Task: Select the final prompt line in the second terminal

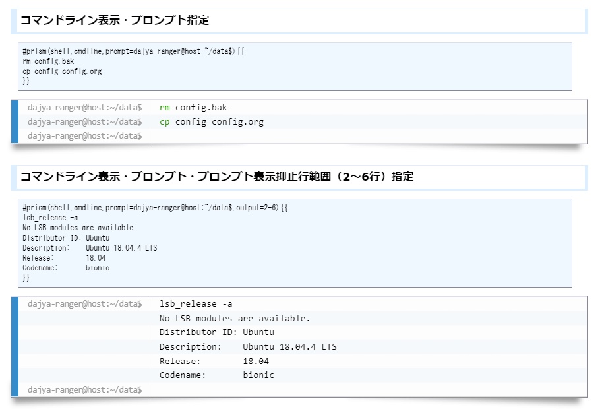Action: [86, 389]
